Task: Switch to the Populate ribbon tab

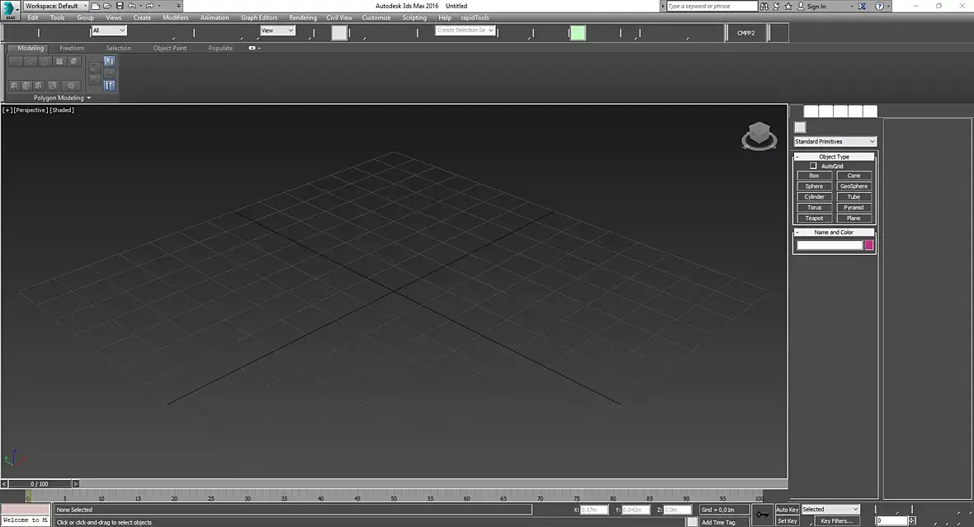Action: (220, 48)
